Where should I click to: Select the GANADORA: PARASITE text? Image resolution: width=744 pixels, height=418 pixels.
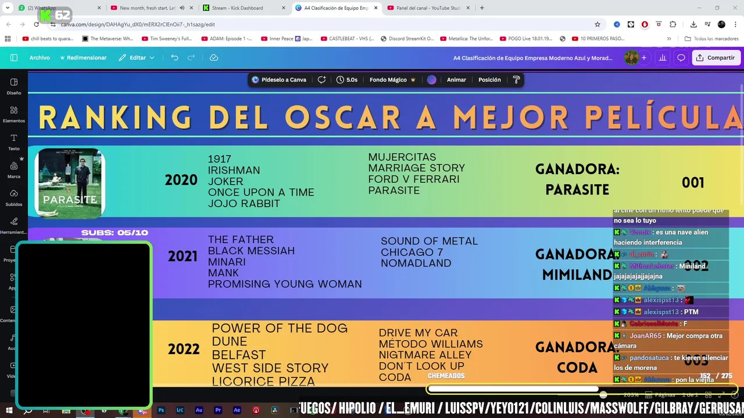577,179
